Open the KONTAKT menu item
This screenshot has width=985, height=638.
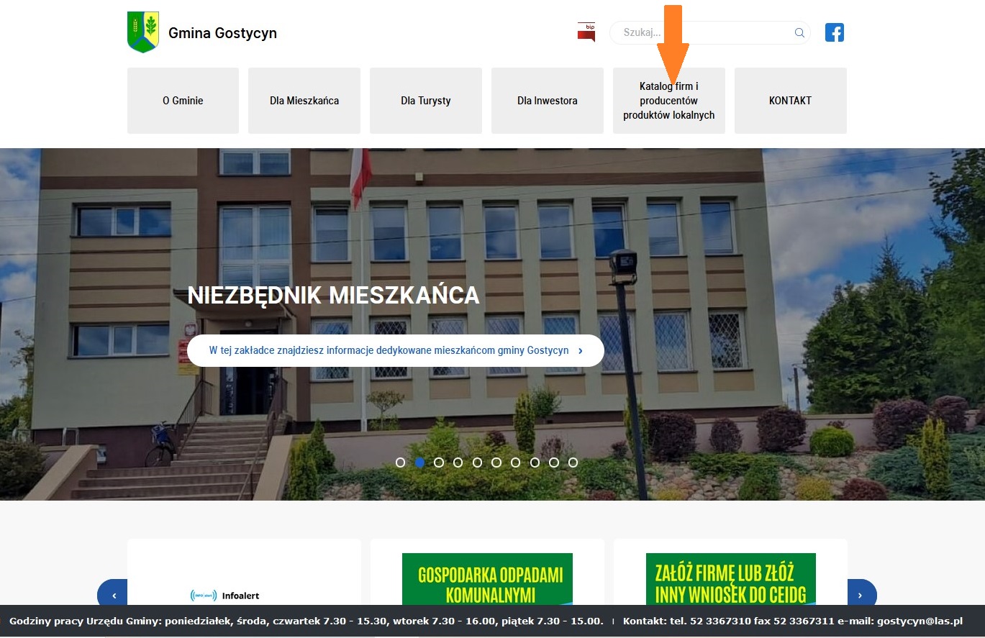(x=790, y=101)
